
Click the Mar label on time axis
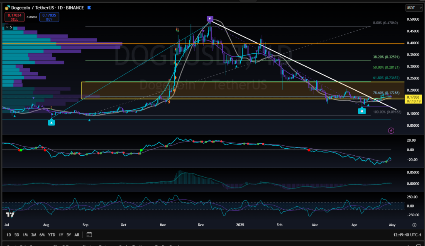click(x=315, y=225)
